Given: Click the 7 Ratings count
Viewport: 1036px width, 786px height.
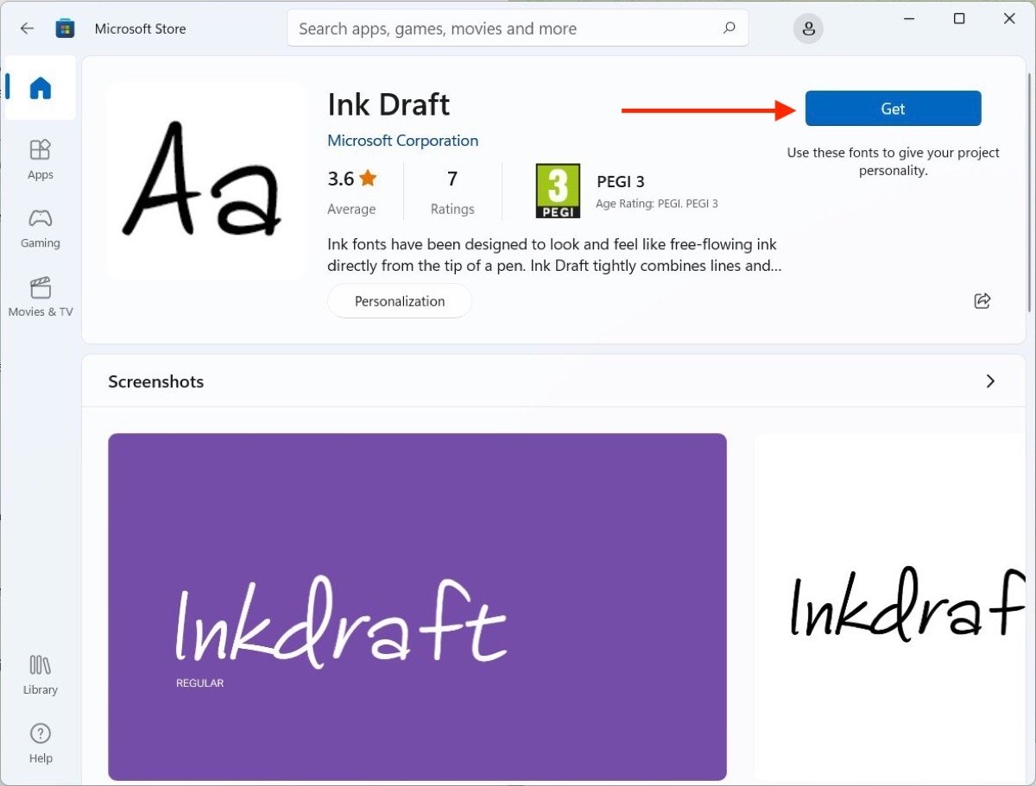Looking at the screenshot, I should (452, 192).
